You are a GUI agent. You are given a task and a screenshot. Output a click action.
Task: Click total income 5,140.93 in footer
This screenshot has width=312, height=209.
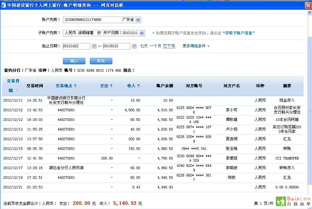[125, 203]
